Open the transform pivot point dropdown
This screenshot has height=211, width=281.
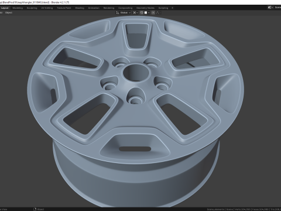[x=135, y=13]
